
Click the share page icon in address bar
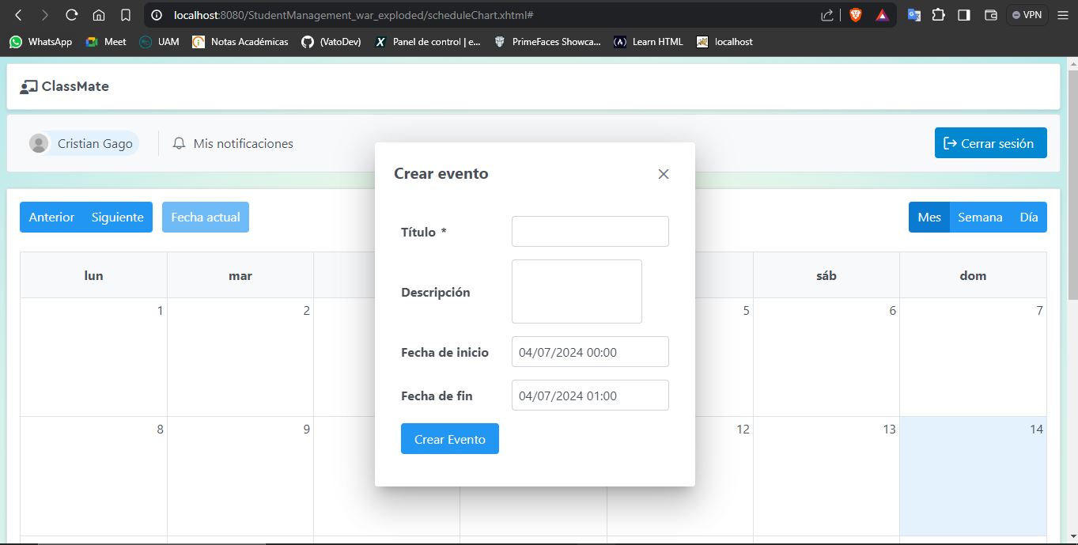click(x=827, y=15)
